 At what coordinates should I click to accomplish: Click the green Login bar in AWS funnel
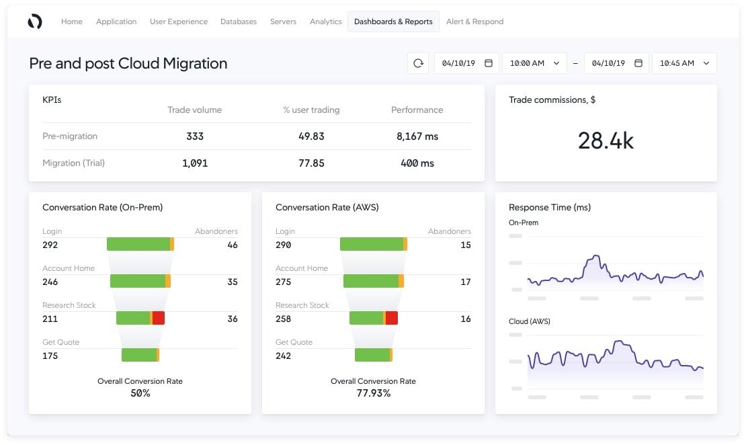pos(371,244)
